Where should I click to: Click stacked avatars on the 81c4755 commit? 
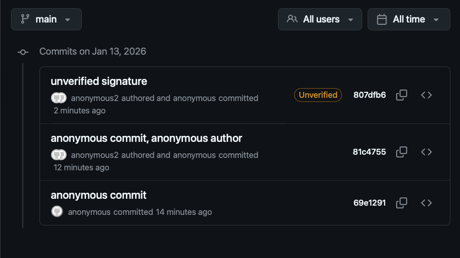coord(59,155)
